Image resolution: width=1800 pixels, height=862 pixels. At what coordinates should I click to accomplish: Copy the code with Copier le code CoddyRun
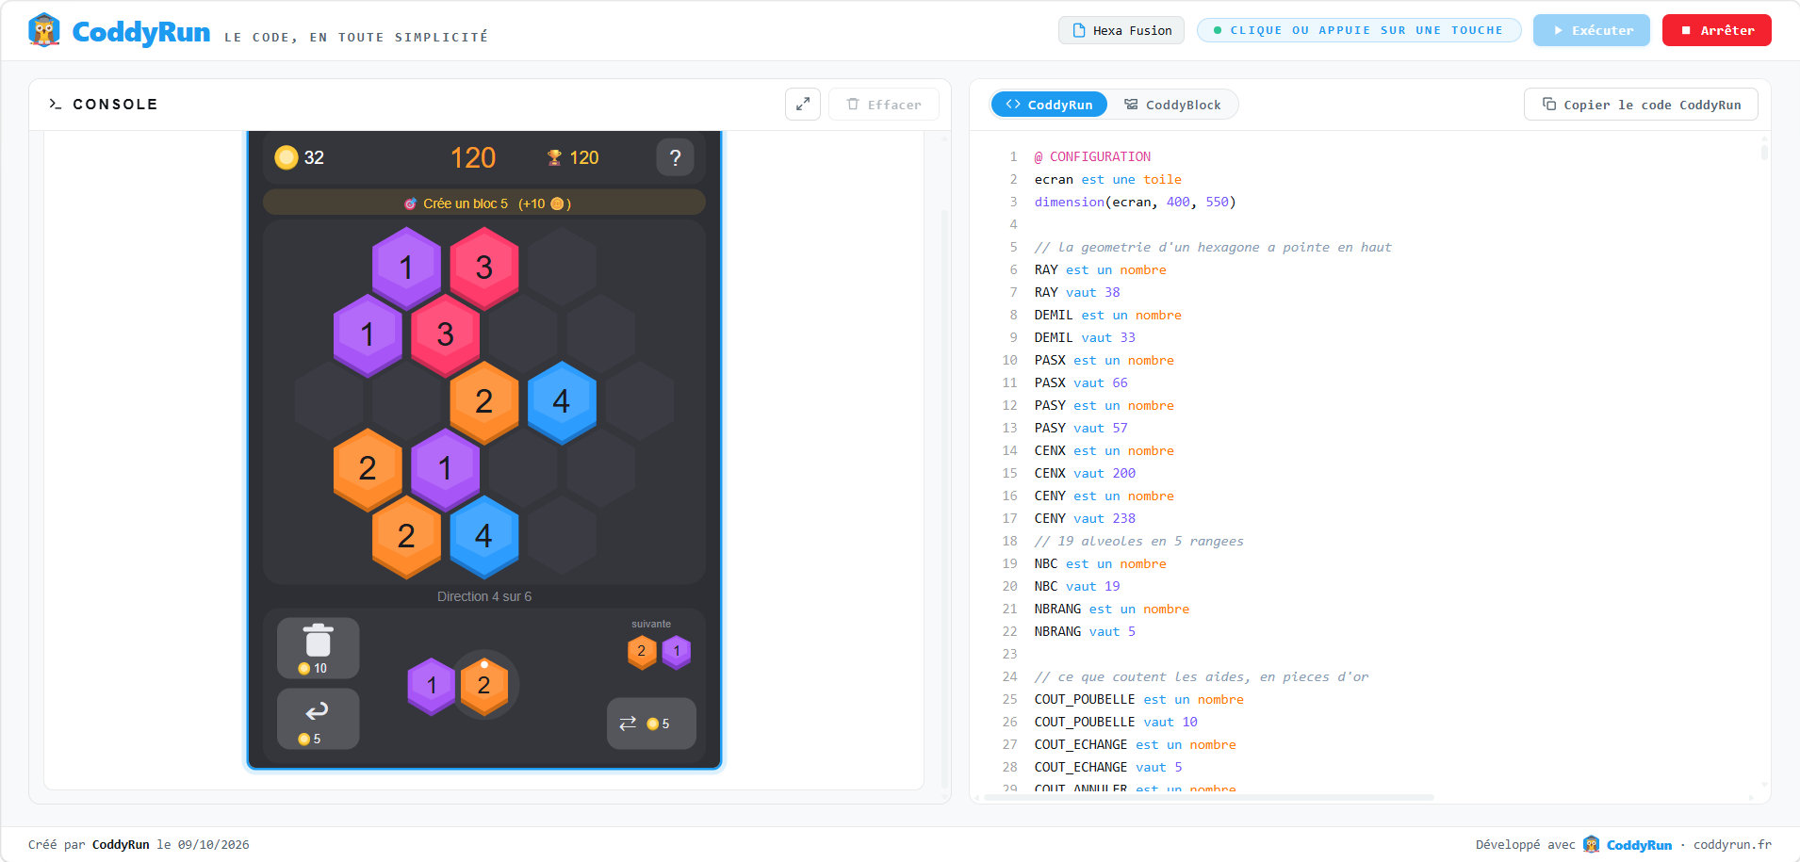pos(1641,105)
